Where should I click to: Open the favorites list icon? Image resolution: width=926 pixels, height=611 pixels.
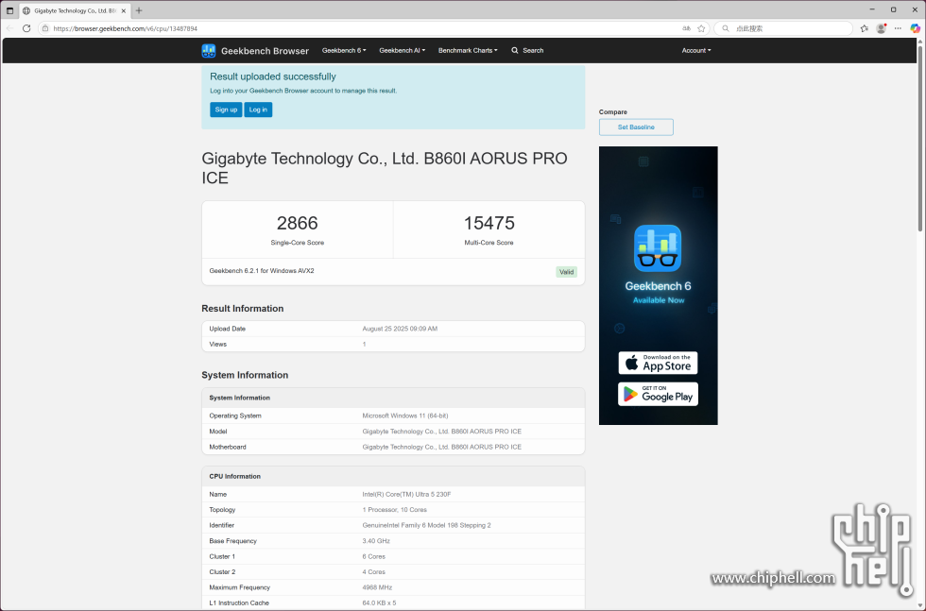click(865, 28)
